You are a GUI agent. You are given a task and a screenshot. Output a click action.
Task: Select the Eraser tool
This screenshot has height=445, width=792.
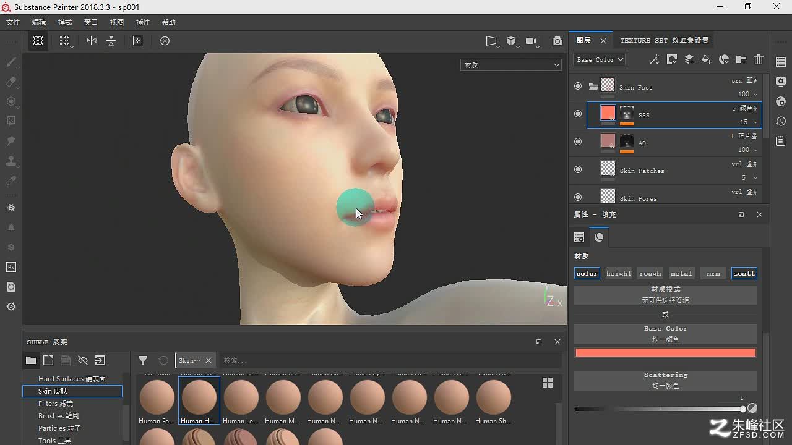click(x=11, y=82)
